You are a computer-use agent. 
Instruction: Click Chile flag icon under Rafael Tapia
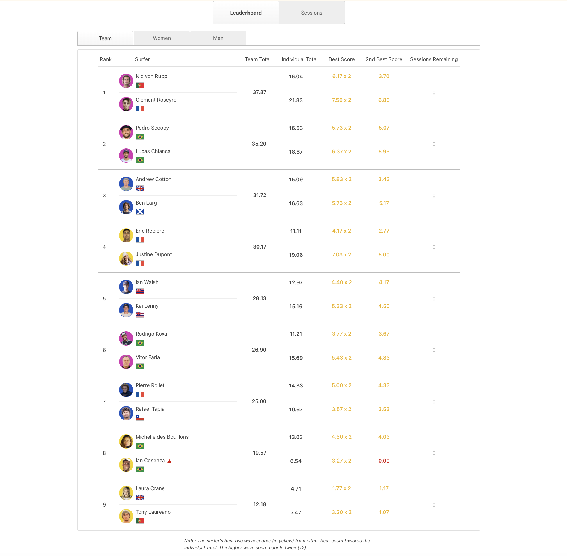pos(140,418)
